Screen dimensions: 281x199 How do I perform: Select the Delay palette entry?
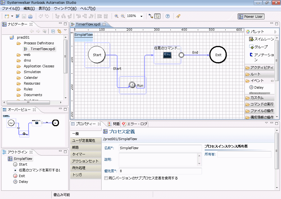(257, 87)
